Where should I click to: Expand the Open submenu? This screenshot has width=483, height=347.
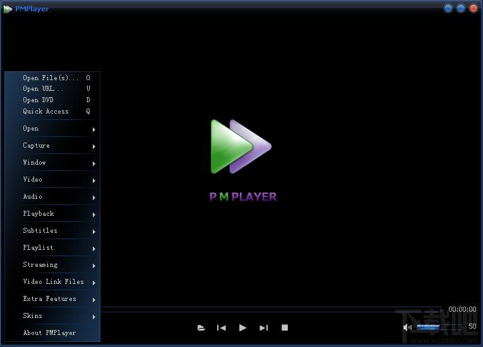click(x=52, y=129)
